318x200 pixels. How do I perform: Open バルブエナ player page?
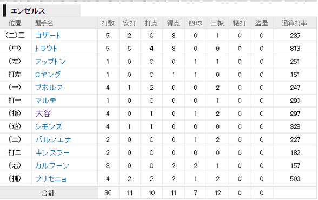point(54,139)
